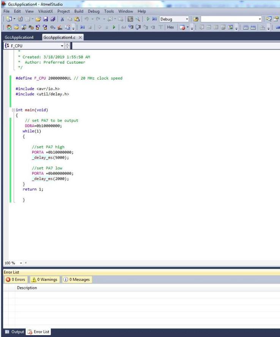Screen dimensions: 280x337
Task: Open the Debug configuration dropdown
Action: coord(187,19)
